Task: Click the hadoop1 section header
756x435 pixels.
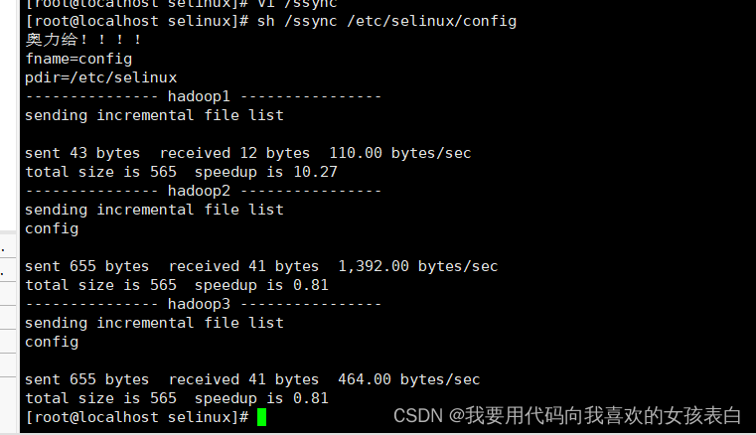Action: coord(203,96)
